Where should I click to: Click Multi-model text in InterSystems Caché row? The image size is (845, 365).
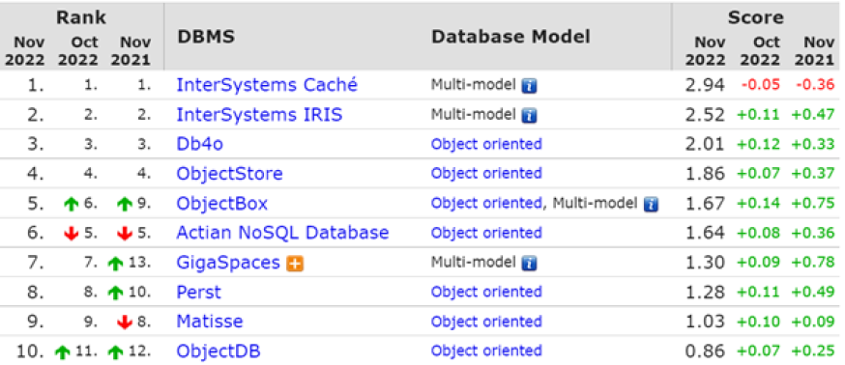[474, 85]
